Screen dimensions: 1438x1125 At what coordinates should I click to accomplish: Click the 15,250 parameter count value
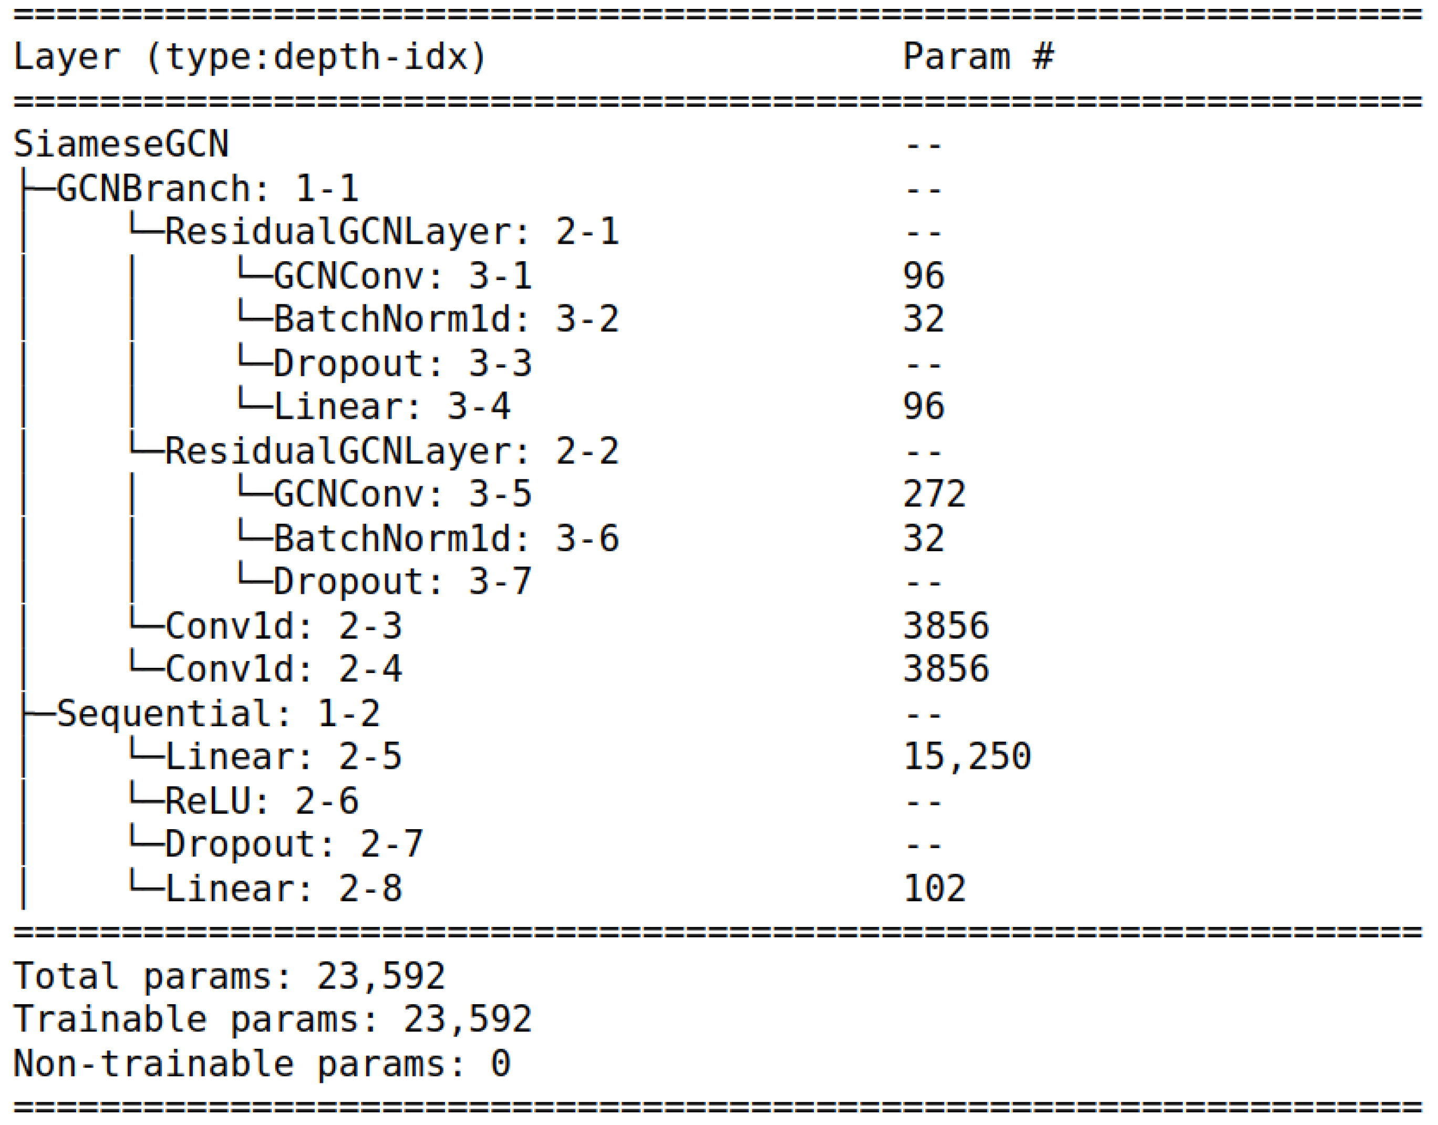pos(967,757)
